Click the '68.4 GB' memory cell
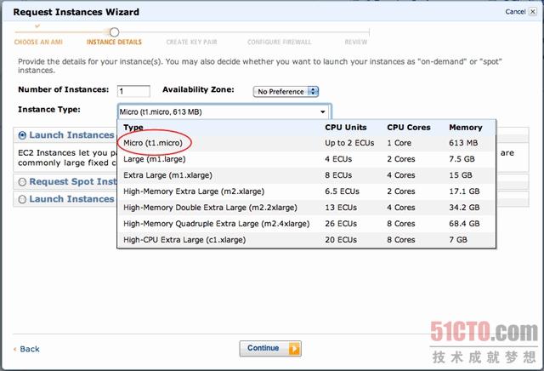Image resolution: width=544 pixels, height=371 pixels. (464, 224)
